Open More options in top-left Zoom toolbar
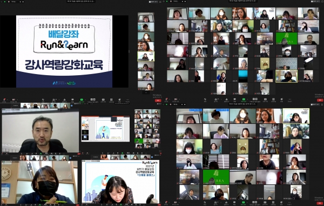The width and height of the screenshot is (324, 206). (x=127, y=101)
